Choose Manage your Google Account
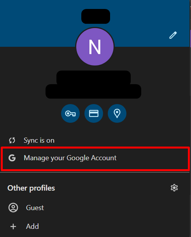The width and height of the screenshot is (191, 237). pos(95,158)
